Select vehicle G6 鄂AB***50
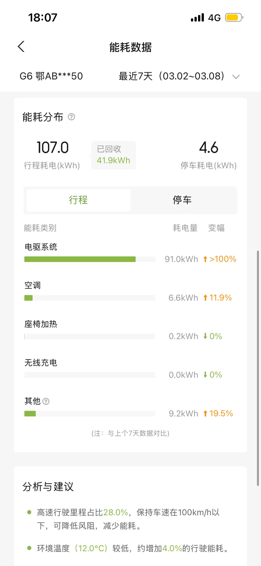The image size is (261, 566). point(51,76)
